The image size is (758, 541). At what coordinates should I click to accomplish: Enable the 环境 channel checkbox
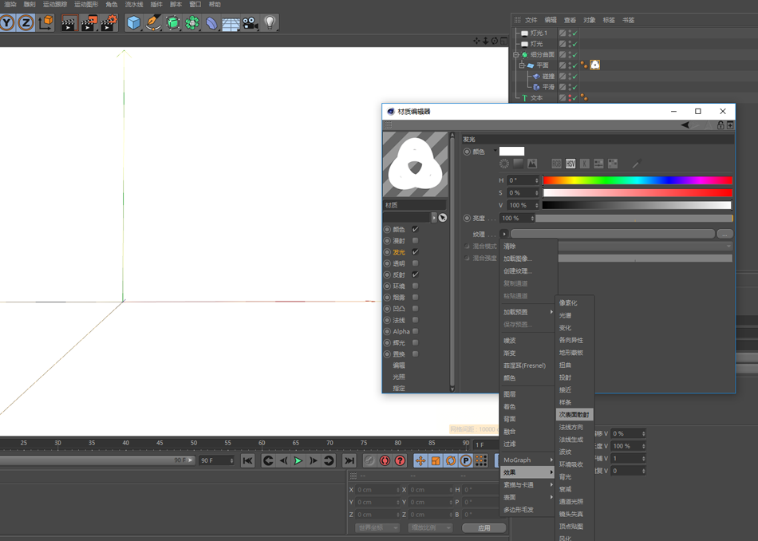pyautogui.click(x=415, y=286)
